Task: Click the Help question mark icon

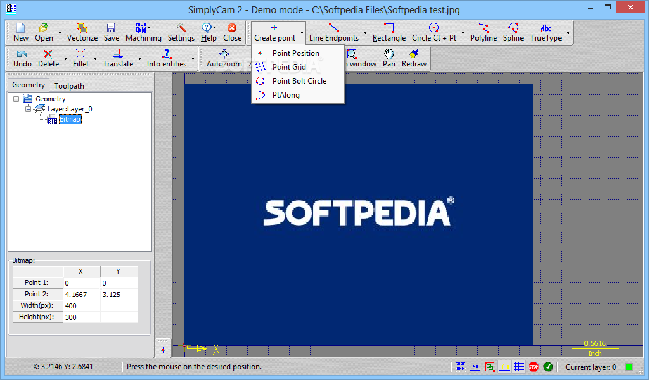Action: point(206,28)
